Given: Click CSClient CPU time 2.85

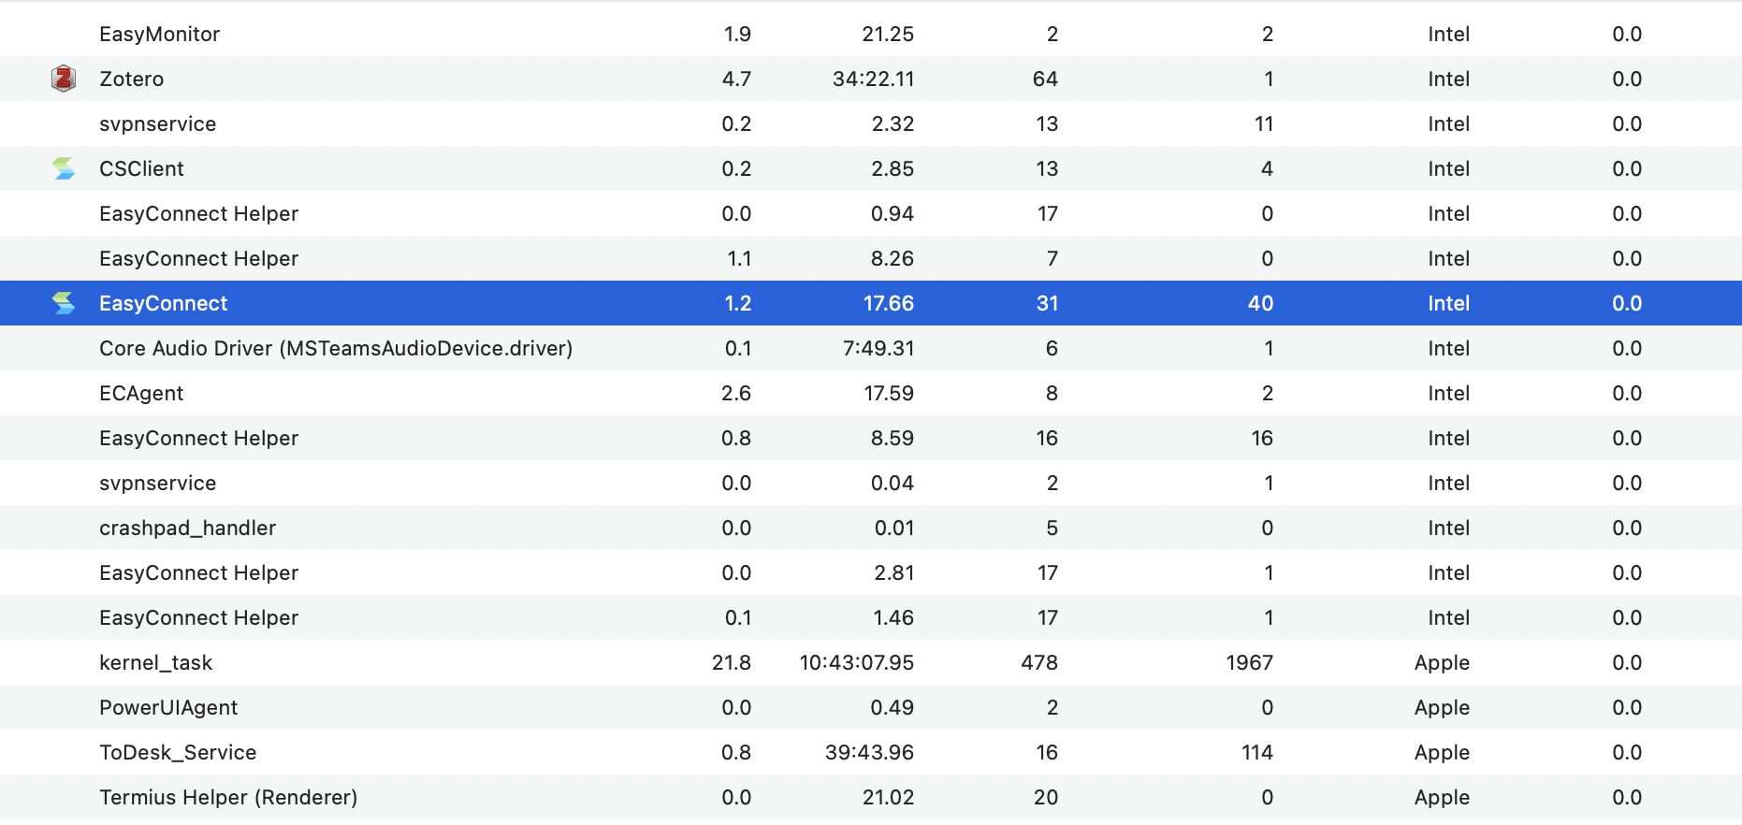Looking at the screenshot, I should click(893, 168).
